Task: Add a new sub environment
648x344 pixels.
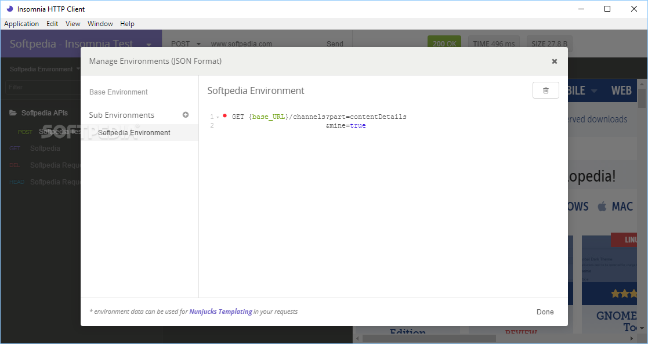Action: click(186, 115)
